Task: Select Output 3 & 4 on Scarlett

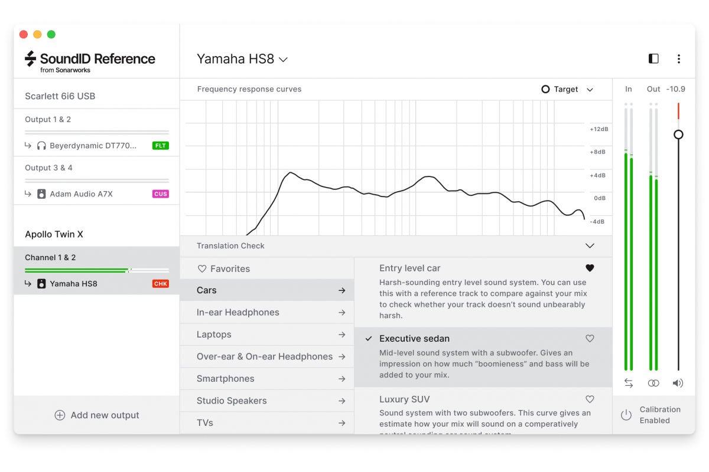Action: pos(48,168)
